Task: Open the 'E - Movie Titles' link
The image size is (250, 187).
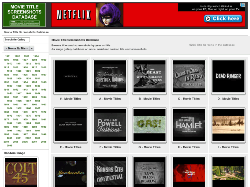Action: [70, 147]
